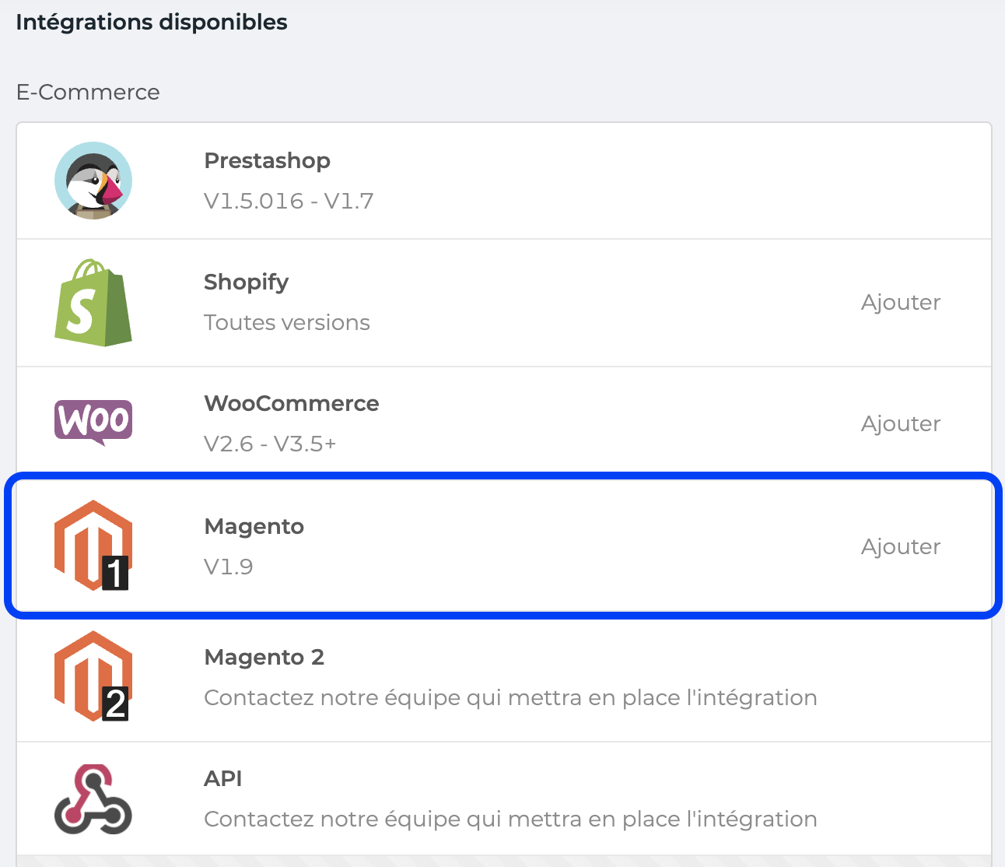This screenshot has height=867, width=1005.
Task: Click 'Ajouter' next to WooCommerce
Action: [x=900, y=423]
